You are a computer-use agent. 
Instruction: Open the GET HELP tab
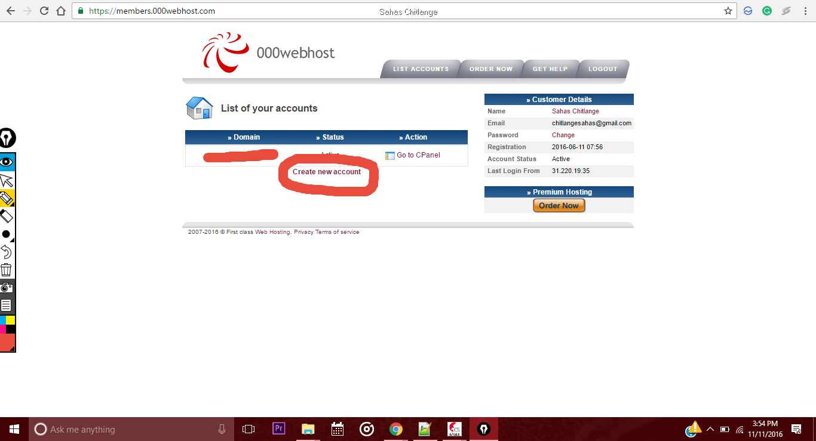pos(550,69)
